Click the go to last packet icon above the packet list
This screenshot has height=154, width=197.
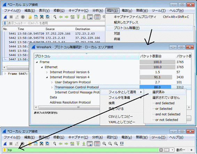click(x=84, y=17)
